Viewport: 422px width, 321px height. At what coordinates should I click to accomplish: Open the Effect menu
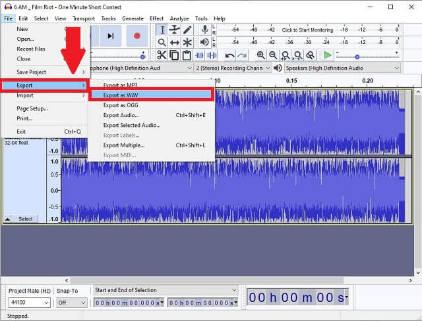pos(157,18)
